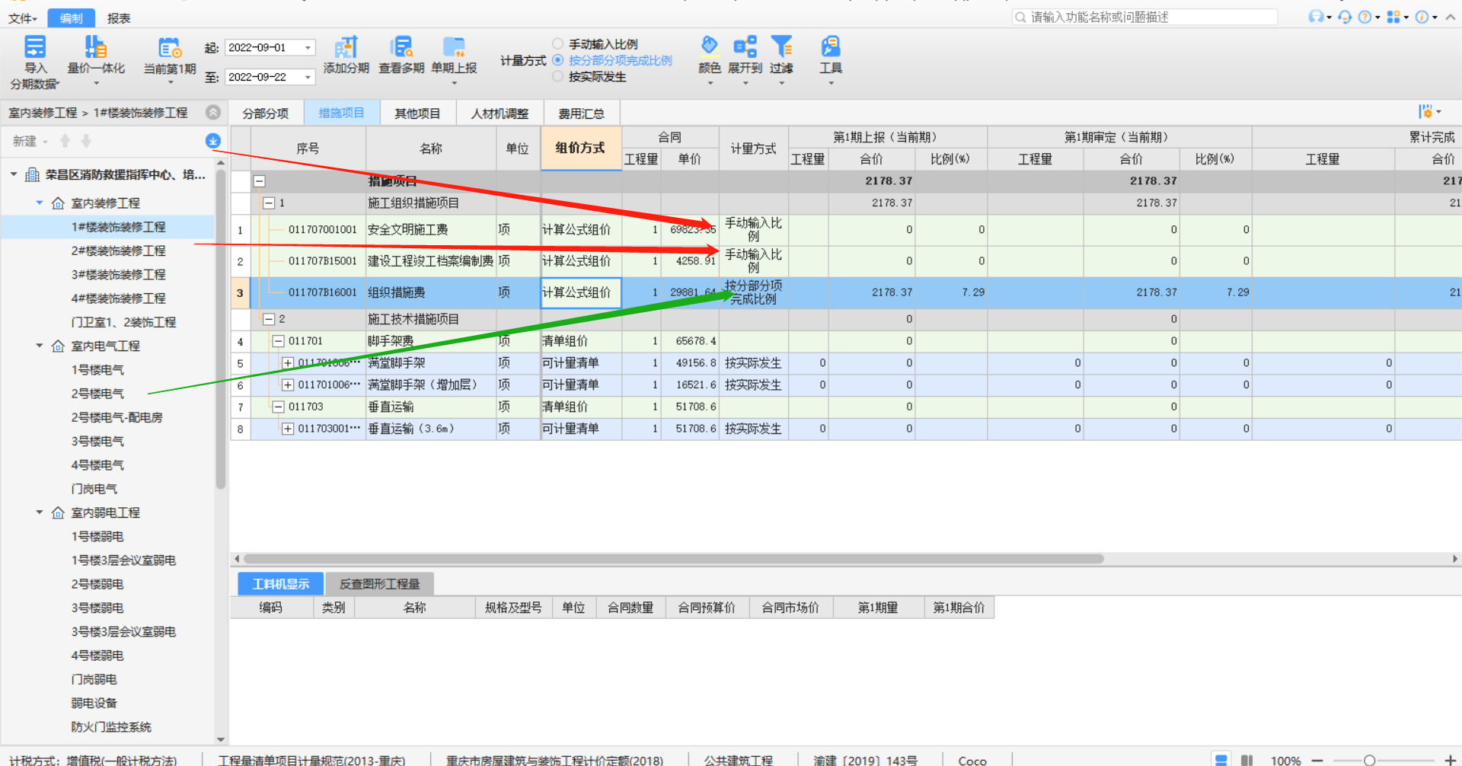Click the 组价方式 column header
Viewport: 1462px width, 766px height.
581,148
